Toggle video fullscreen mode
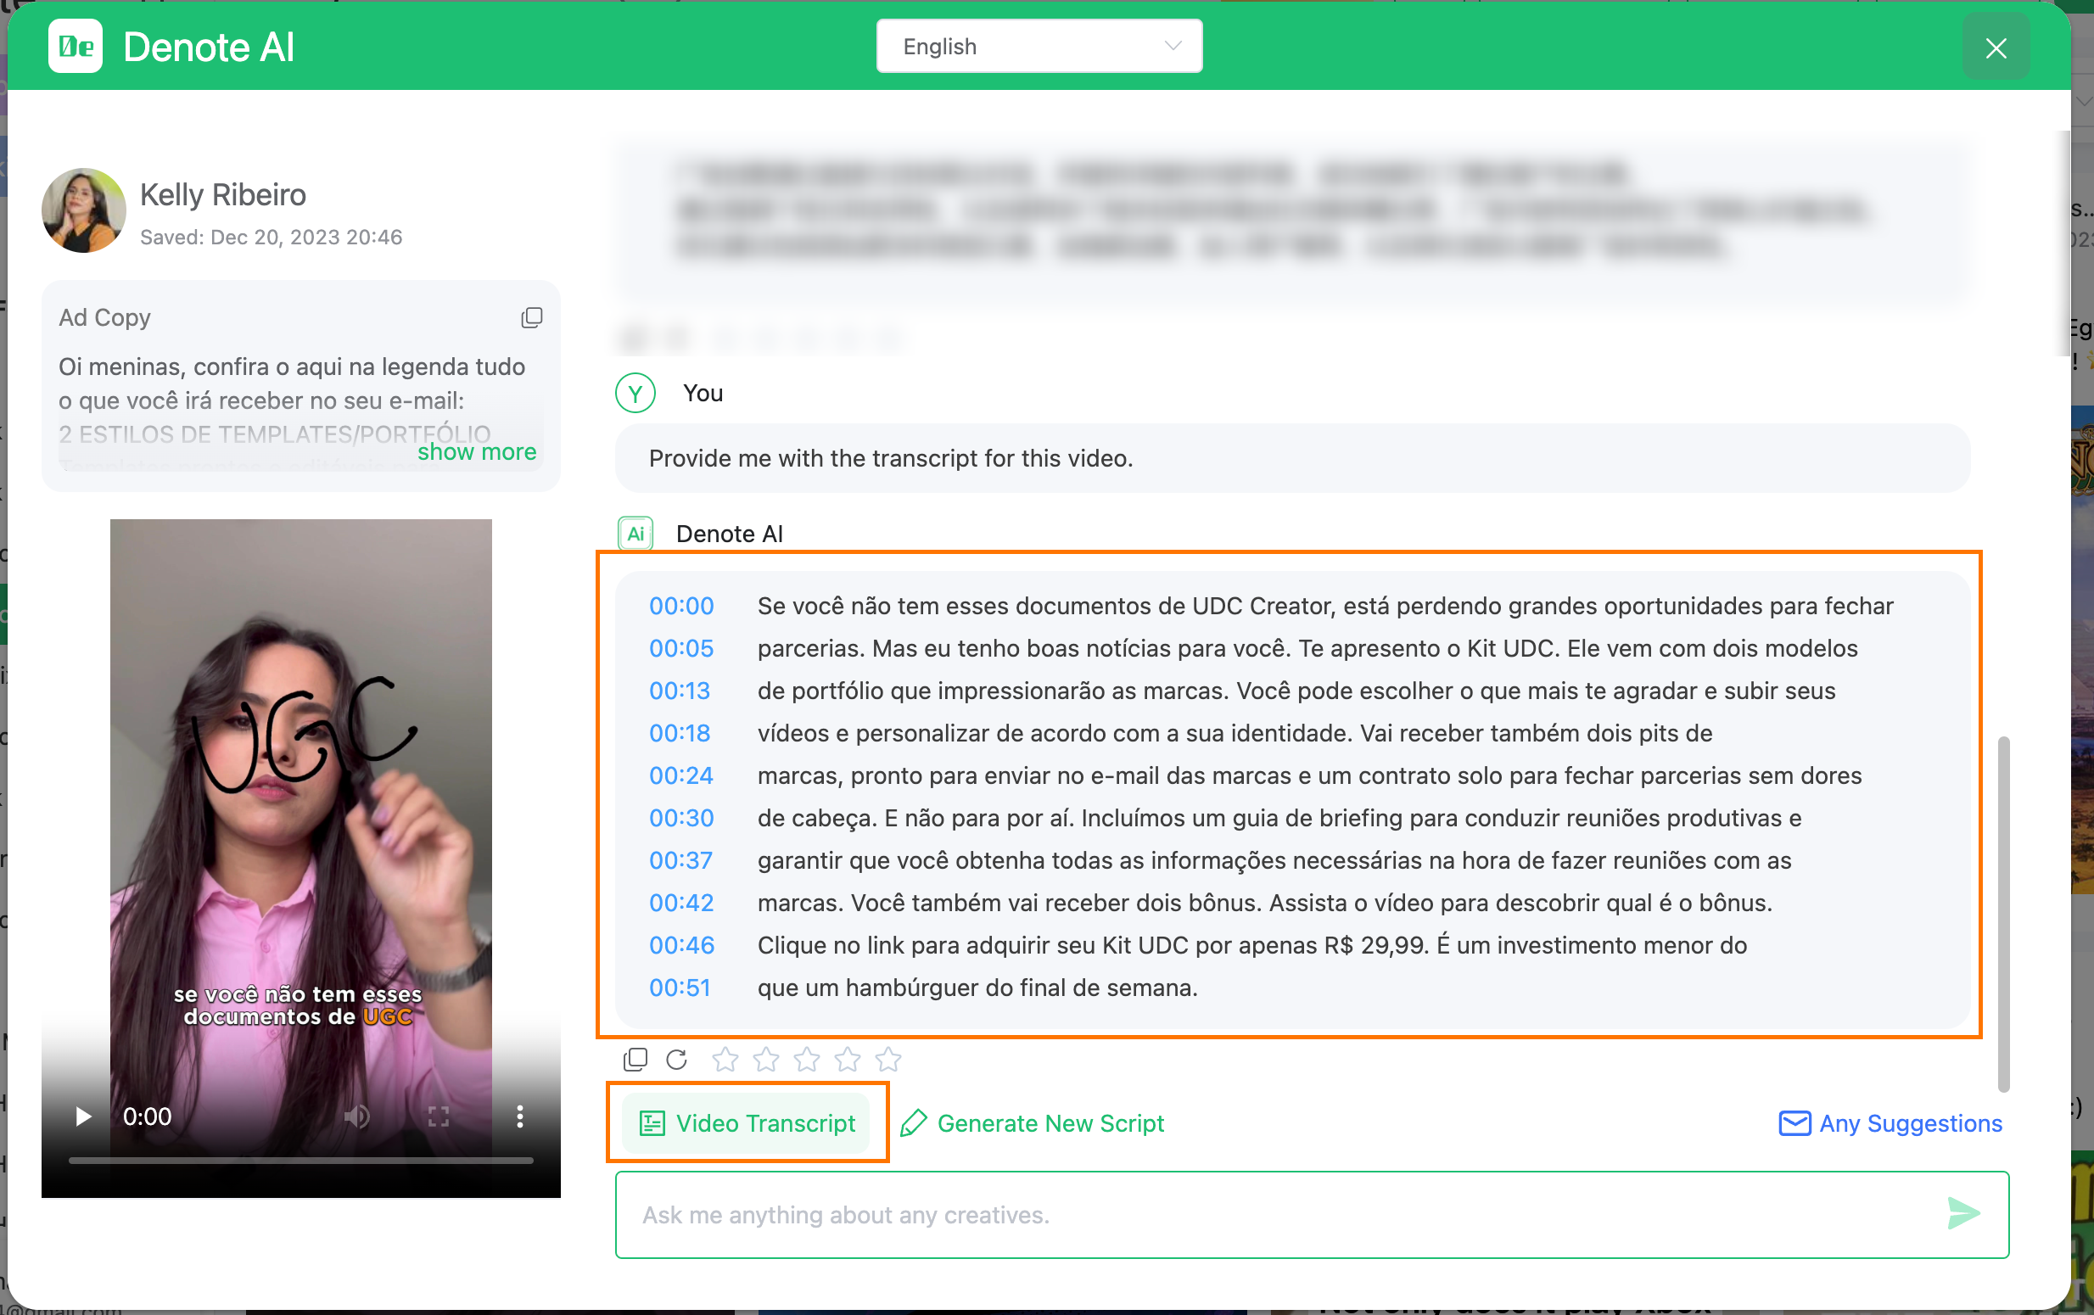The image size is (2094, 1315). 439,1116
